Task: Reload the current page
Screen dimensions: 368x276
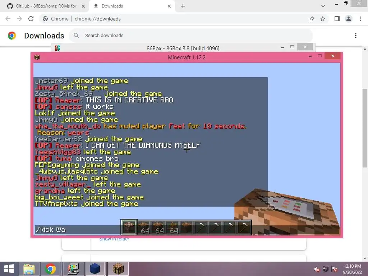Action: point(31,19)
